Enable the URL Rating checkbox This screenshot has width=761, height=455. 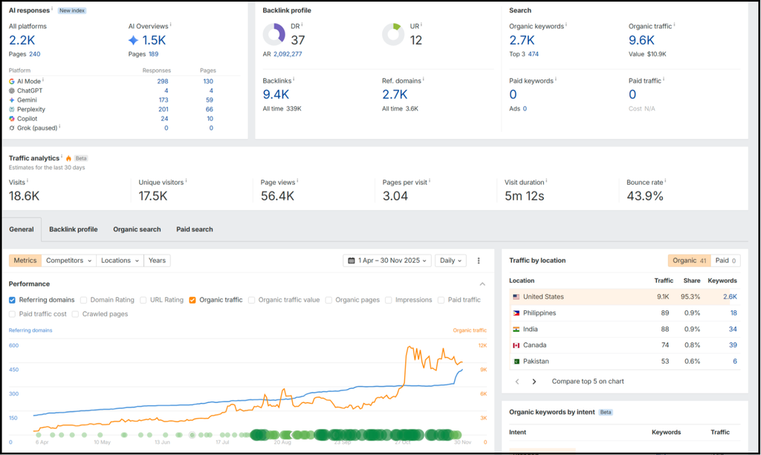[143, 301]
